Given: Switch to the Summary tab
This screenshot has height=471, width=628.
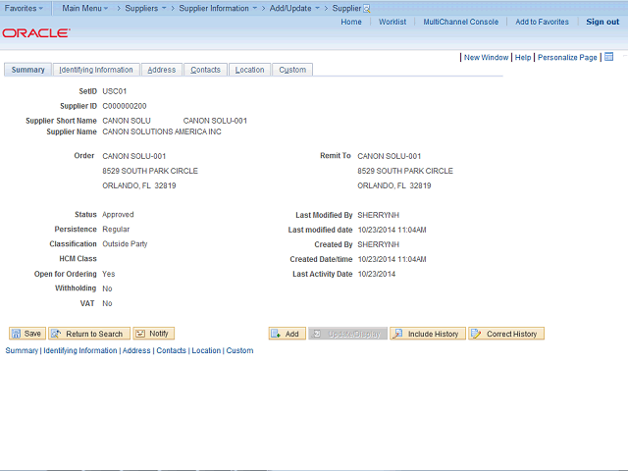Looking at the screenshot, I should (x=27, y=70).
